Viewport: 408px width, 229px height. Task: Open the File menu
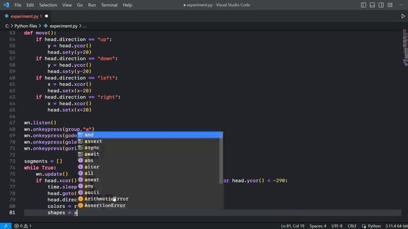click(18, 5)
